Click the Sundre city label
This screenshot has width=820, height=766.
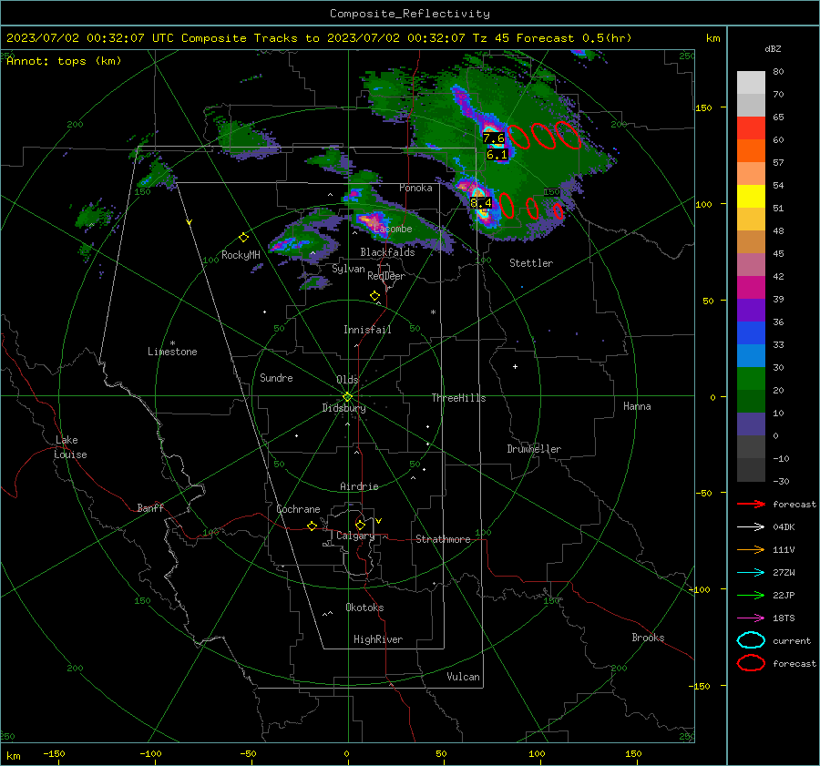(x=276, y=378)
